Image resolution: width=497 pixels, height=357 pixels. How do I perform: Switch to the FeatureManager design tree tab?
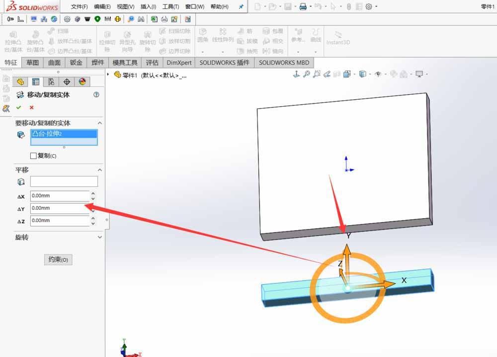pyautogui.click(x=20, y=82)
